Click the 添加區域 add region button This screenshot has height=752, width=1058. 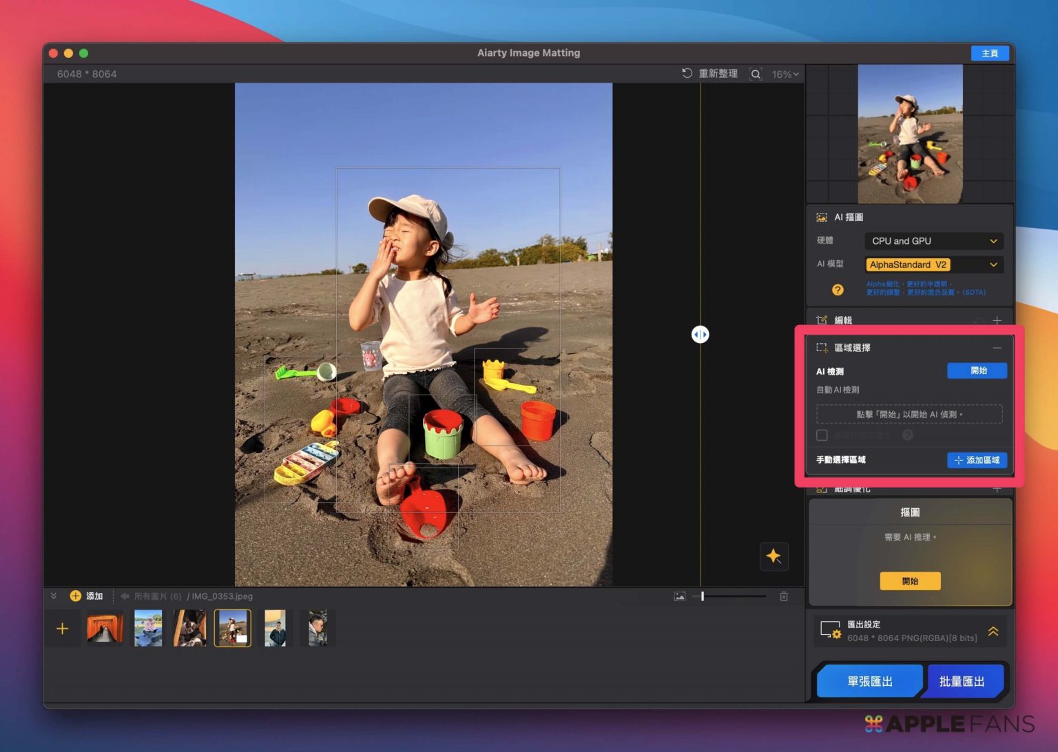pyautogui.click(x=977, y=460)
